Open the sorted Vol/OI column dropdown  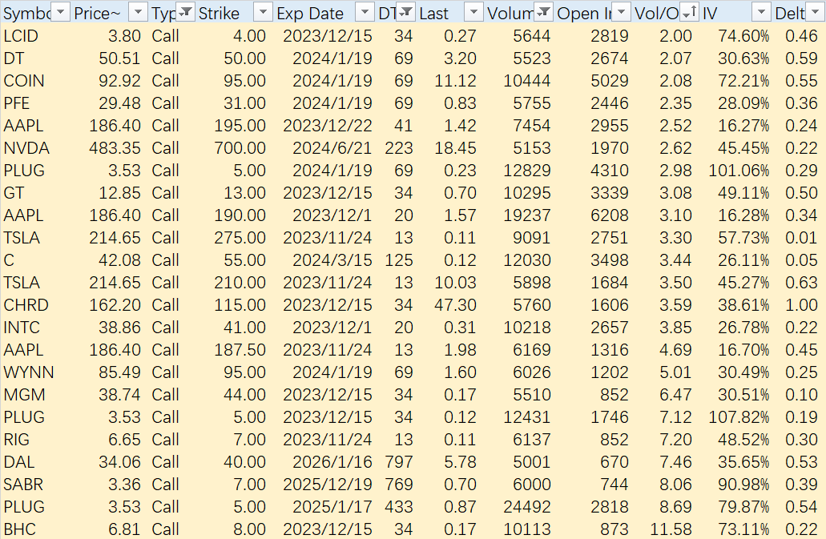690,11
